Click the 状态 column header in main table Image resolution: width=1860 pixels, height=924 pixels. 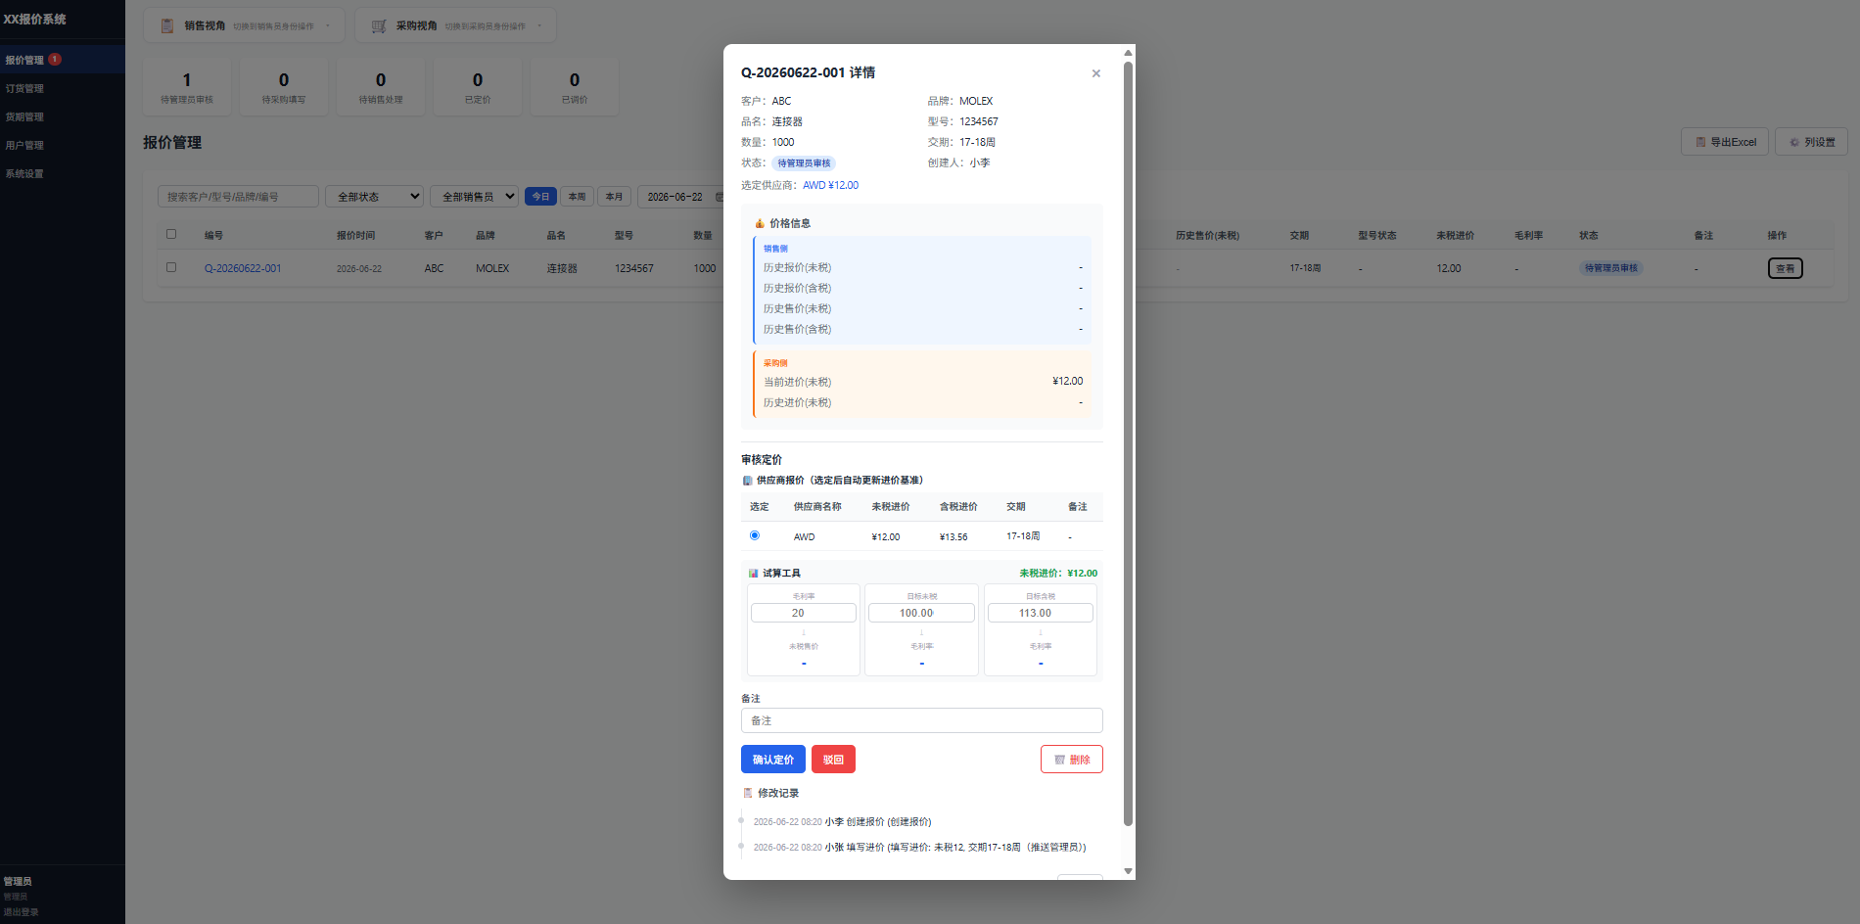pyautogui.click(x=1589, y=235)
